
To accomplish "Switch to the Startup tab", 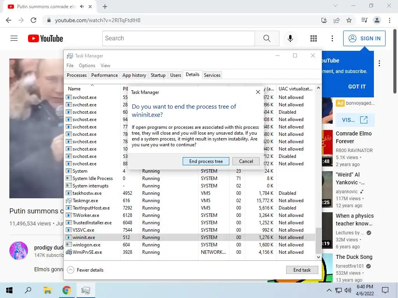I will (158, 75).
